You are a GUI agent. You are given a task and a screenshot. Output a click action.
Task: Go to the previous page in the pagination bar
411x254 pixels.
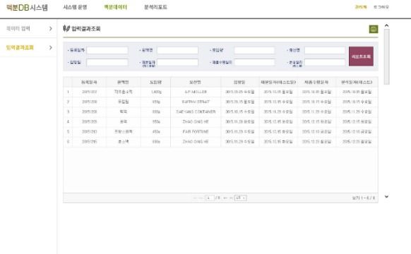(x=201, y=198)
